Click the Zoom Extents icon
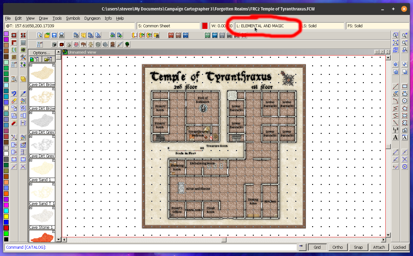The height and width of the screenshot is (256, 413). point(396,43)
